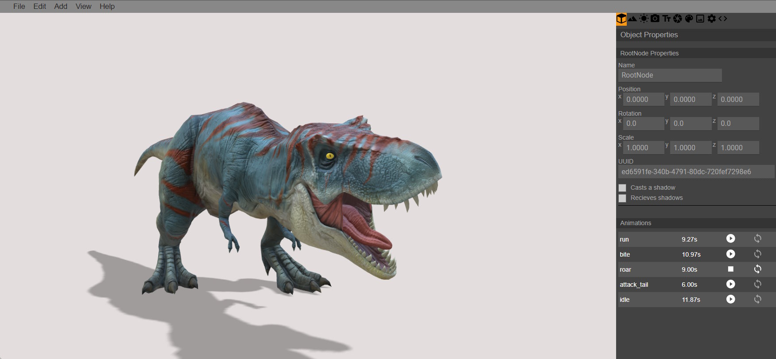Toggle looping for the run animation
Screen dimensions: 776x359
coord(758,239)
